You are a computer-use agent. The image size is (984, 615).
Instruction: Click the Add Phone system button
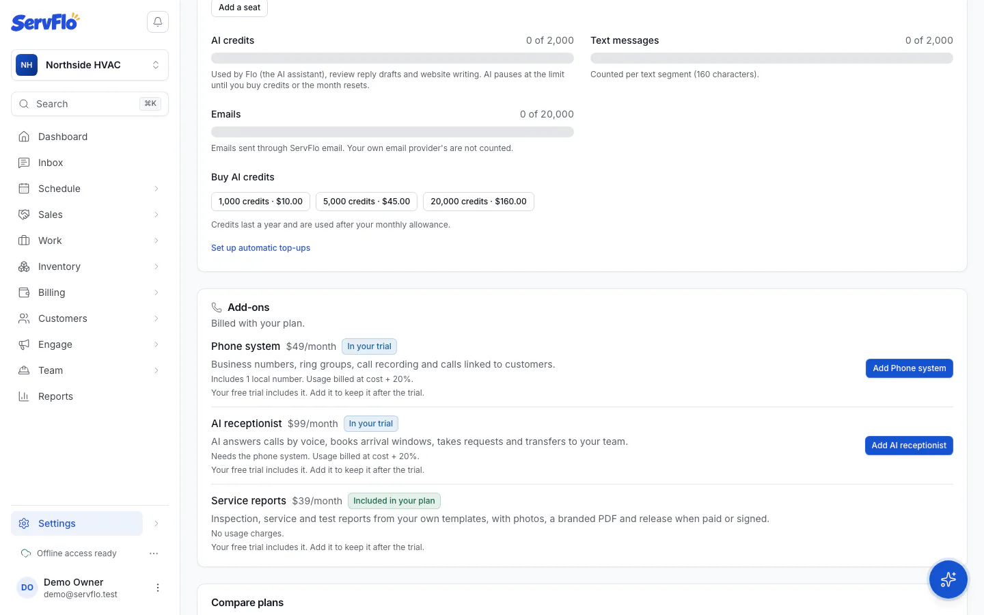(909, 368)
